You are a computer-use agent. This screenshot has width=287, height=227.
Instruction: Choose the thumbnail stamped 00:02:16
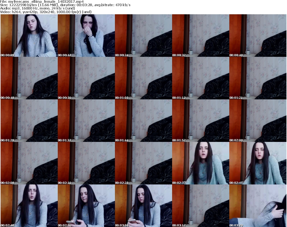pos(86,163)
